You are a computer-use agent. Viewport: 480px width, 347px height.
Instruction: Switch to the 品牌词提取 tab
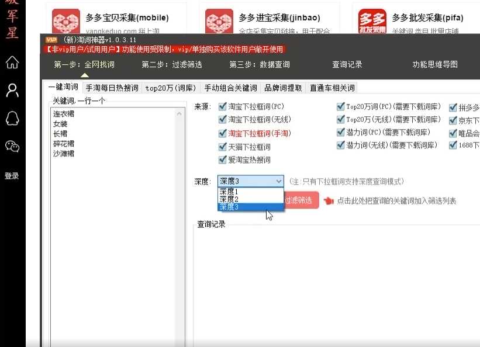[283, 88]
